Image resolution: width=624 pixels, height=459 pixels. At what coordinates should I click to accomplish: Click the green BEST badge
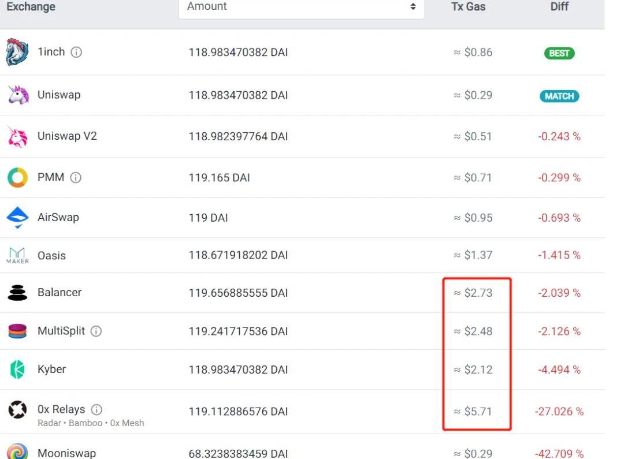tap(559, 53)
